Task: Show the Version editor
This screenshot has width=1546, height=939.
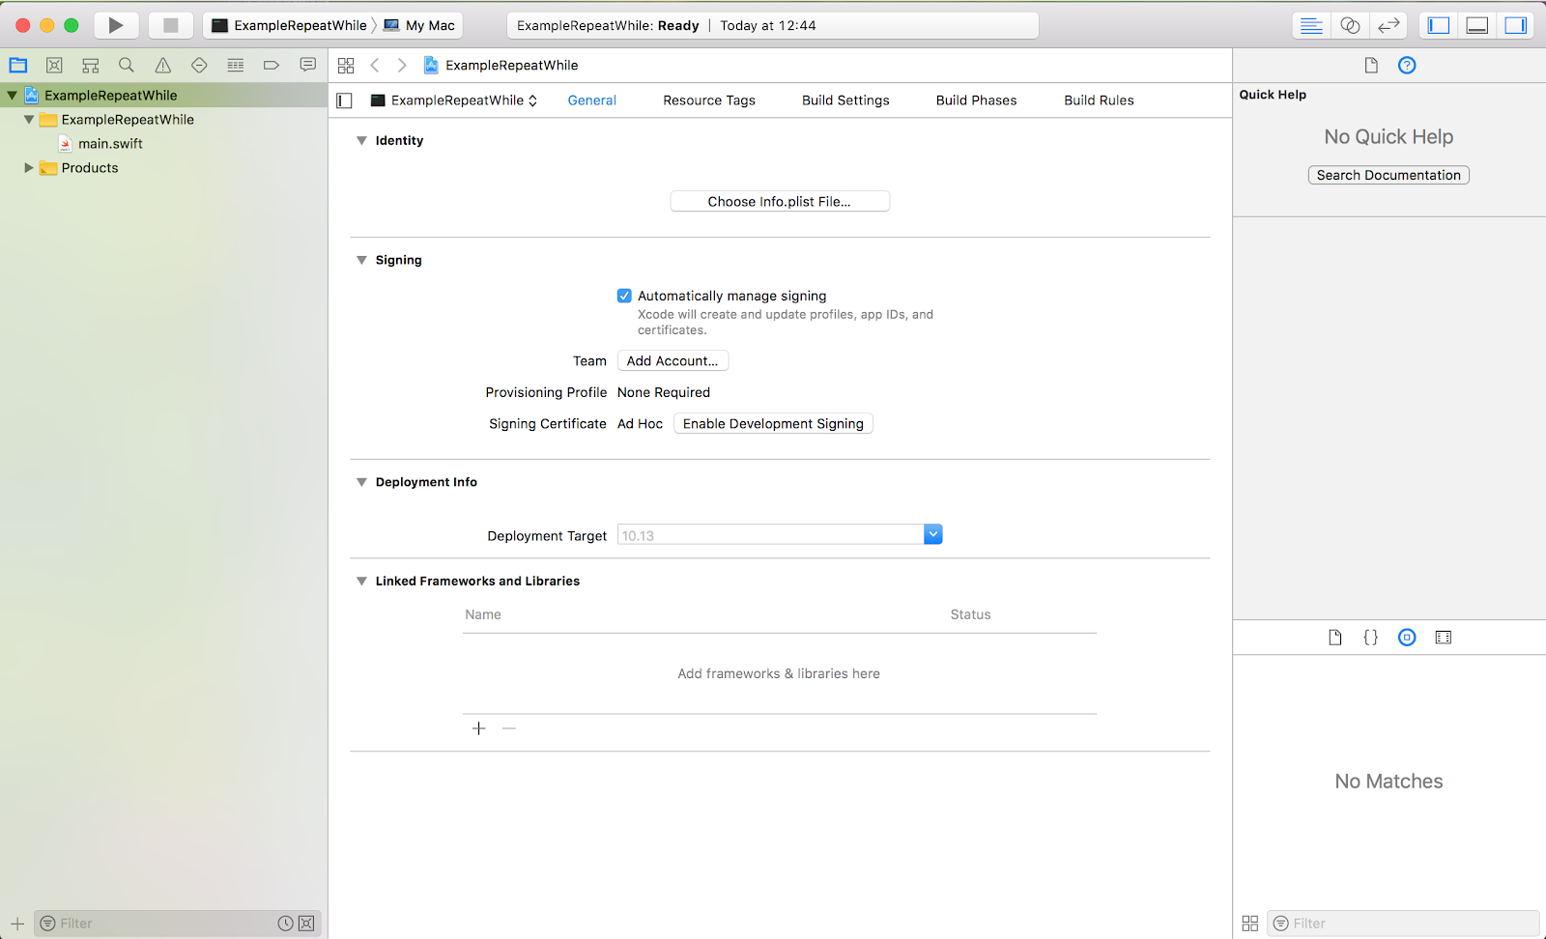Action: [1389, 25]
